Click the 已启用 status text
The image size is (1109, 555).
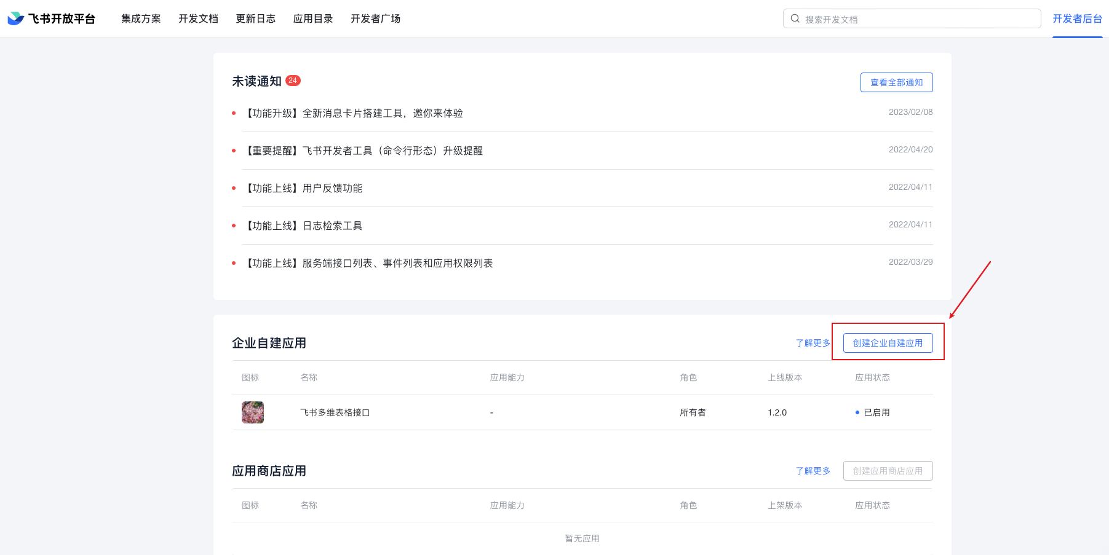[x=876, y=412]
